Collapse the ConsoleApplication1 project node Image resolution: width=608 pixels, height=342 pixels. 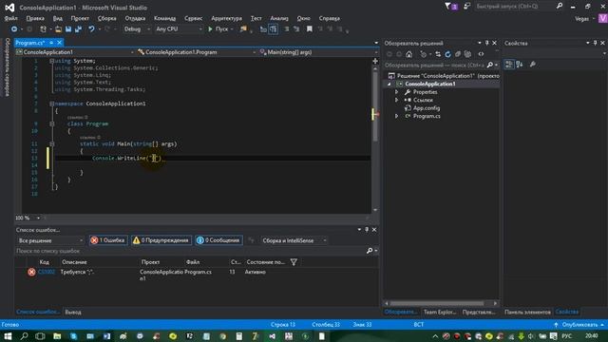(x=389, y=85)
